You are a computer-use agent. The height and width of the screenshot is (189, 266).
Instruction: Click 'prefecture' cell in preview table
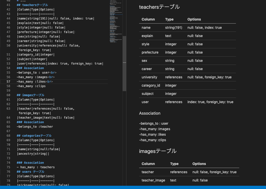(150, 52)
